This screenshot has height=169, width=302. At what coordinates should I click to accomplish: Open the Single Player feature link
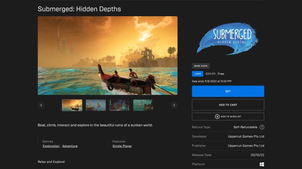pyautogui.click(x=122, y=146)
